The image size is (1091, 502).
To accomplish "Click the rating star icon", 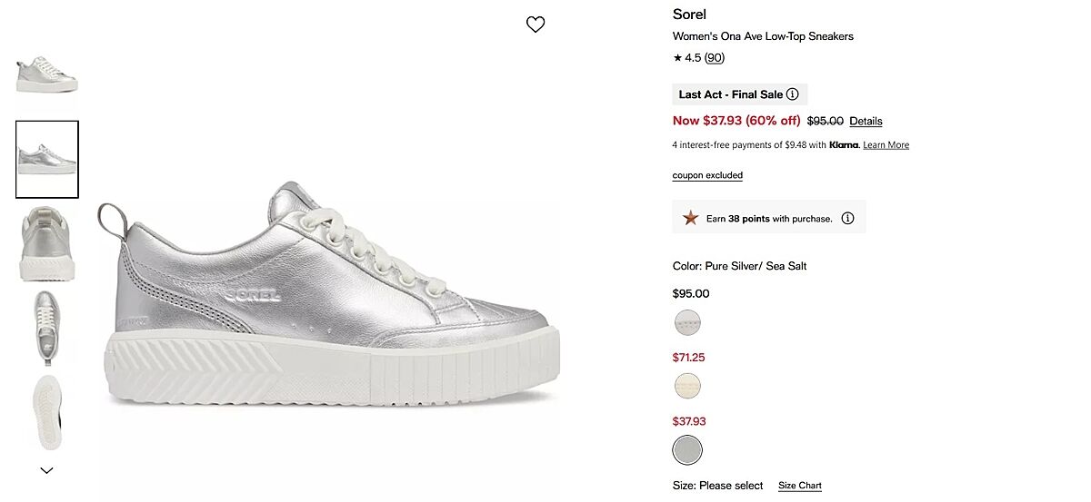I will 677,58.
